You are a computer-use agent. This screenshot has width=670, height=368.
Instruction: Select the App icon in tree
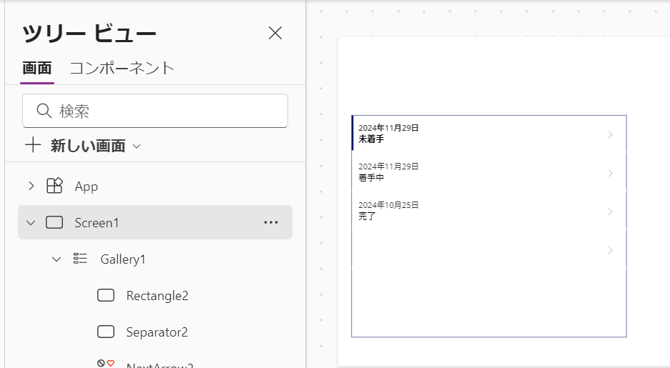(54, 186)
